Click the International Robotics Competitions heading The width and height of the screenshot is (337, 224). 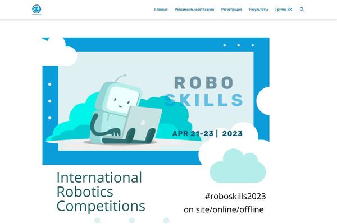pyautogui.click(x=101, y=192)
